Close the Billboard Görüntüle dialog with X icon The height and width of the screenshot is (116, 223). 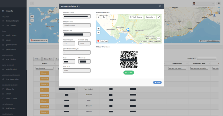160,6
